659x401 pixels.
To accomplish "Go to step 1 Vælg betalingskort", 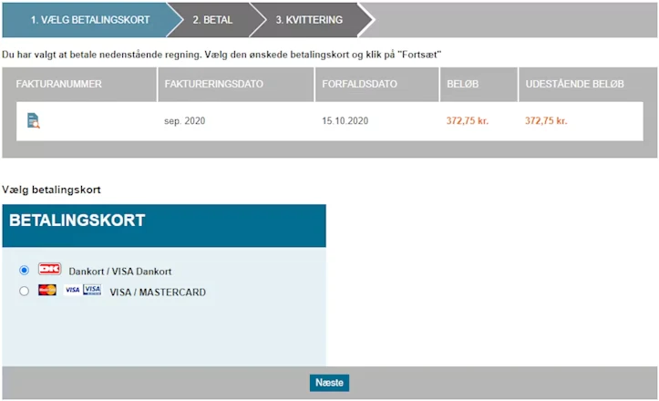I will point(89,19).
